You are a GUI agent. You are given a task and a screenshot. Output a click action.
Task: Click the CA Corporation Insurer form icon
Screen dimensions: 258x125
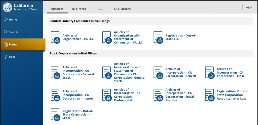click(x=55, y=95)
